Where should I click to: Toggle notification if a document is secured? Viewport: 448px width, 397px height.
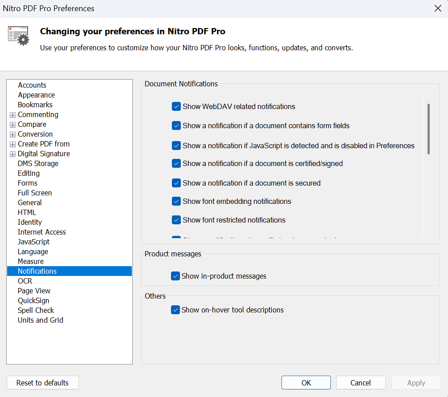[x=176, y=183]
